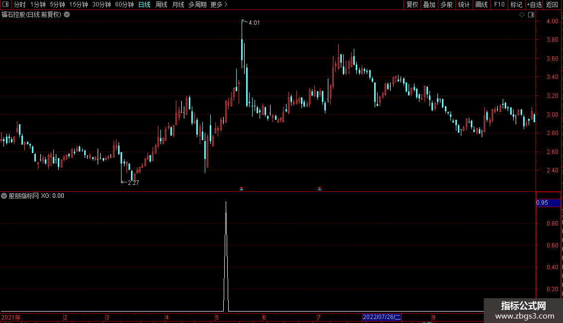Click the 股朋指标网 indicator name

tap(24, 196)
